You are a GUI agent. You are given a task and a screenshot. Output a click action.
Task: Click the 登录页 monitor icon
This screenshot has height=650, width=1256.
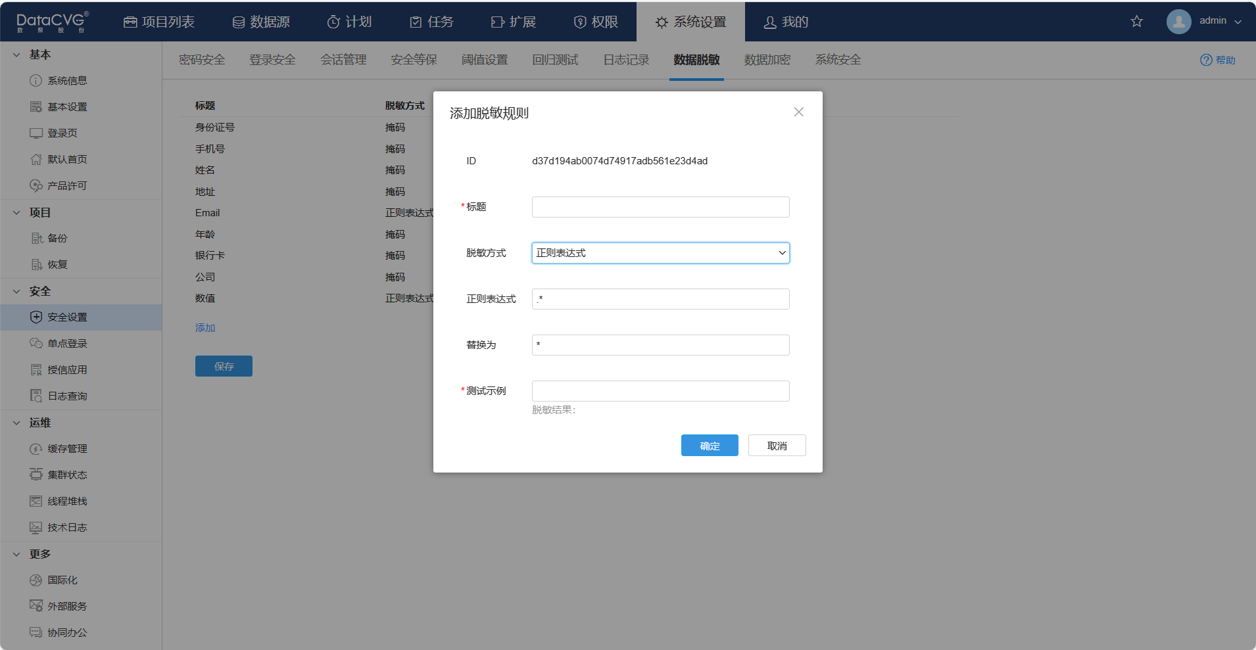point(36,133)
